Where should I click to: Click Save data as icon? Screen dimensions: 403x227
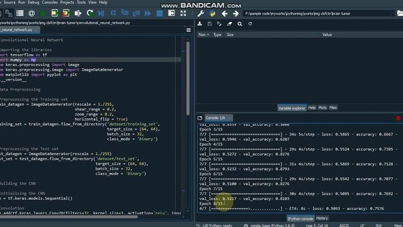click(220, 24)
